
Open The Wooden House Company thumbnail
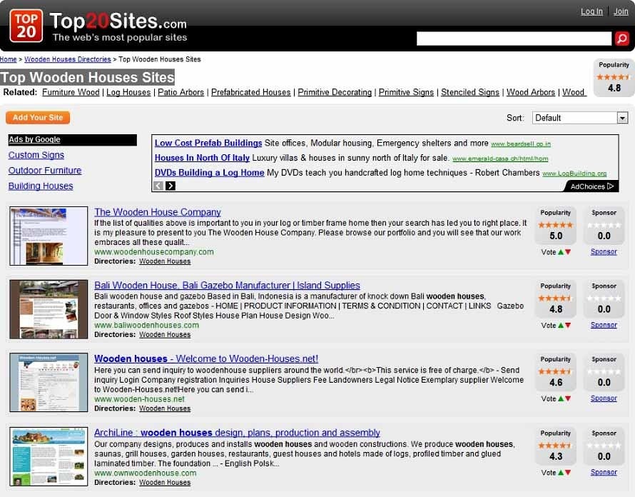click(49, 236)
